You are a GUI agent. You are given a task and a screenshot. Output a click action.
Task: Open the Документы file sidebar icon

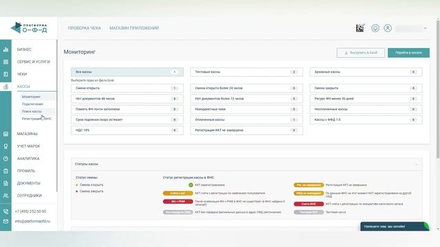[x=5, y=183]
